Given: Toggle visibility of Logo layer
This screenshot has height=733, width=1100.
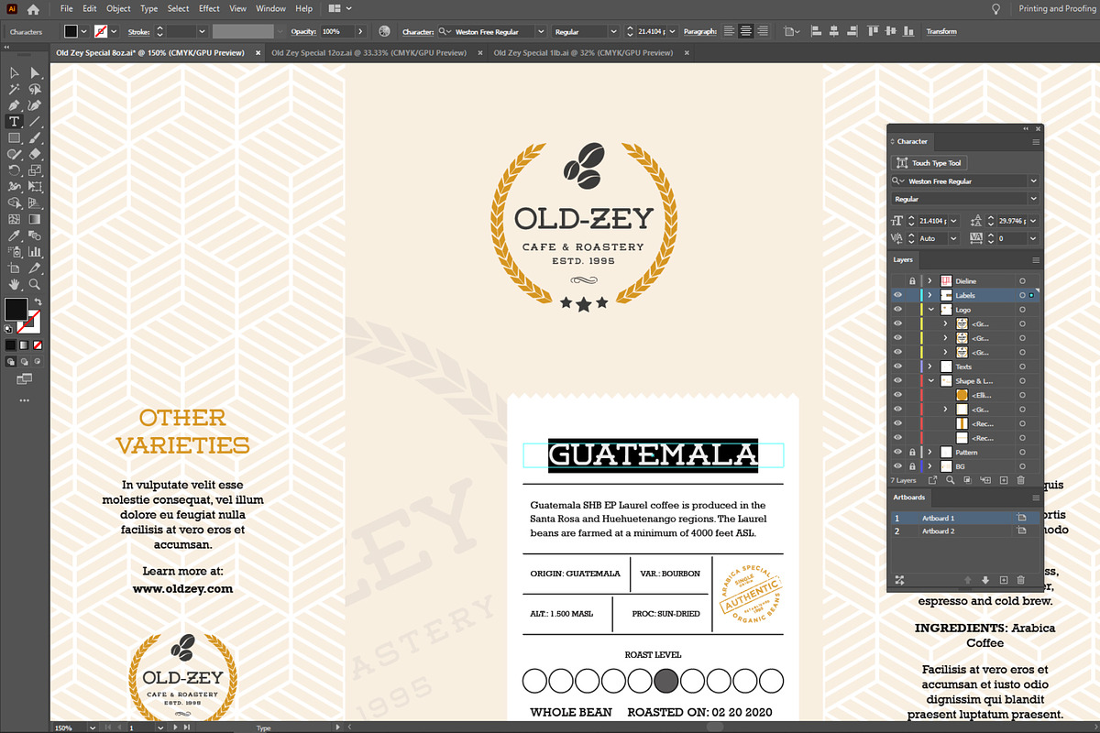Looking at the screenshot, I should [898, 310].
